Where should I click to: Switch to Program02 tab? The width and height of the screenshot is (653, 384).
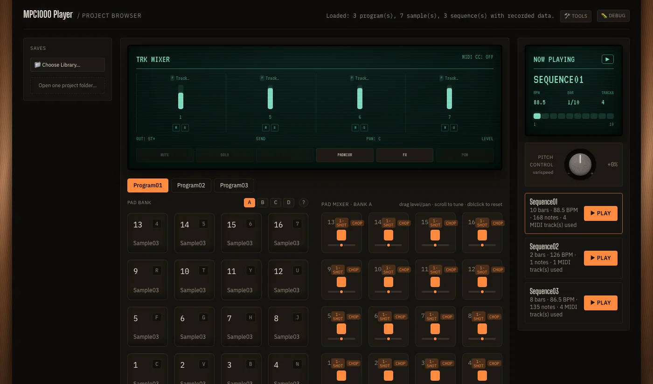point(191,185)
